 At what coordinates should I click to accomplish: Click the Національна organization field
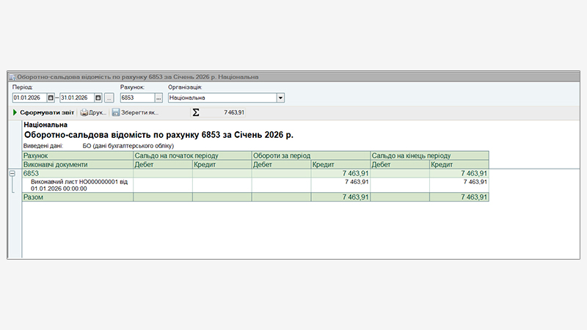click(x=221, y=98)
